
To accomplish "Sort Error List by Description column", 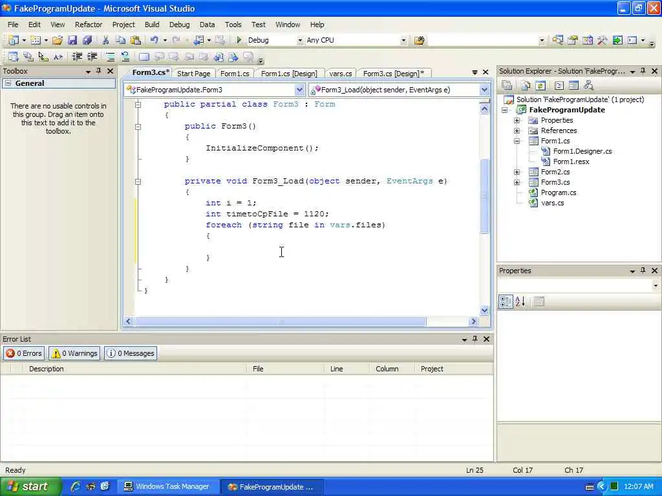I will point(134,369).
